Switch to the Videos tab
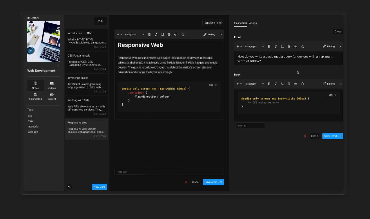 [x=253, y=23]
